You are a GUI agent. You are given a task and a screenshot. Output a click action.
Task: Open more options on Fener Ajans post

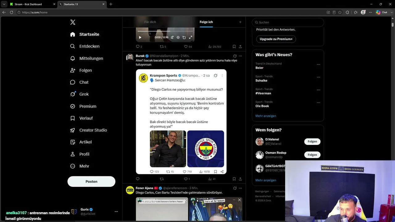pyautogui.click(x=240, y=188)
